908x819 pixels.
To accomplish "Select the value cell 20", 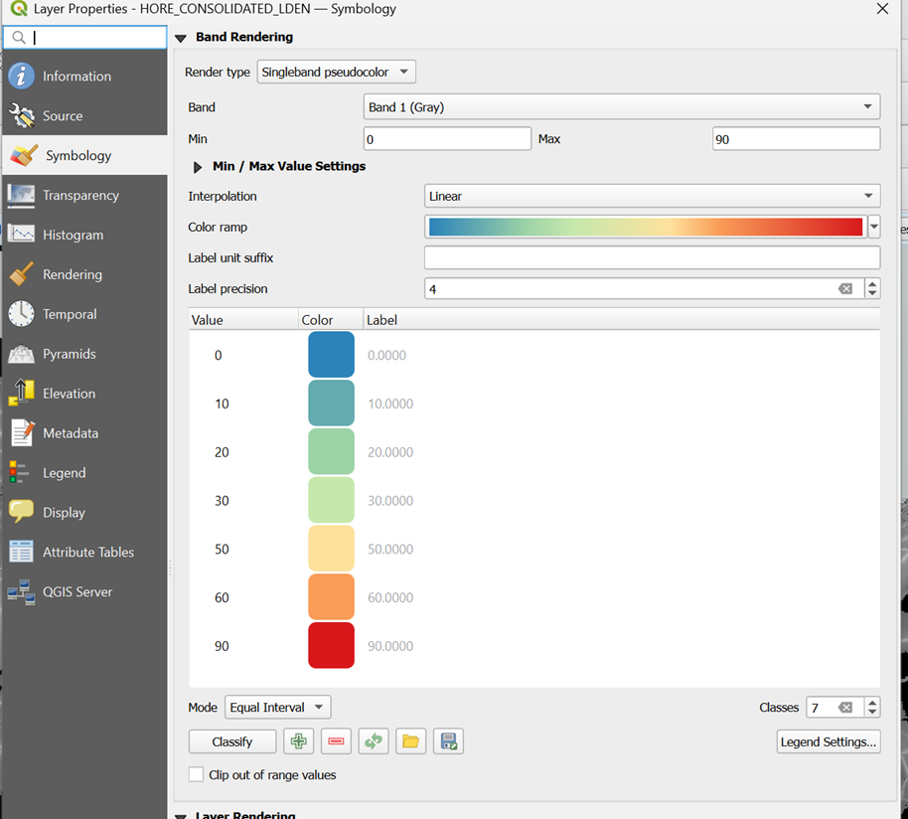I will 222,452.
